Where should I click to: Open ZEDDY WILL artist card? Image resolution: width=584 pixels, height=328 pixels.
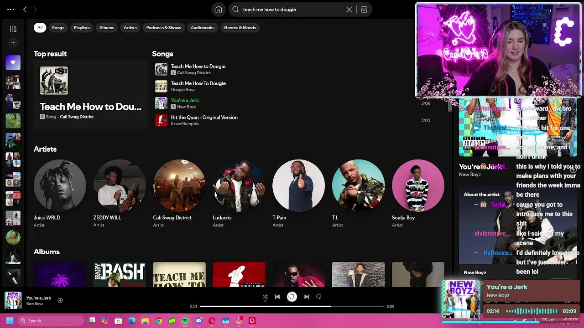point(120,194)
